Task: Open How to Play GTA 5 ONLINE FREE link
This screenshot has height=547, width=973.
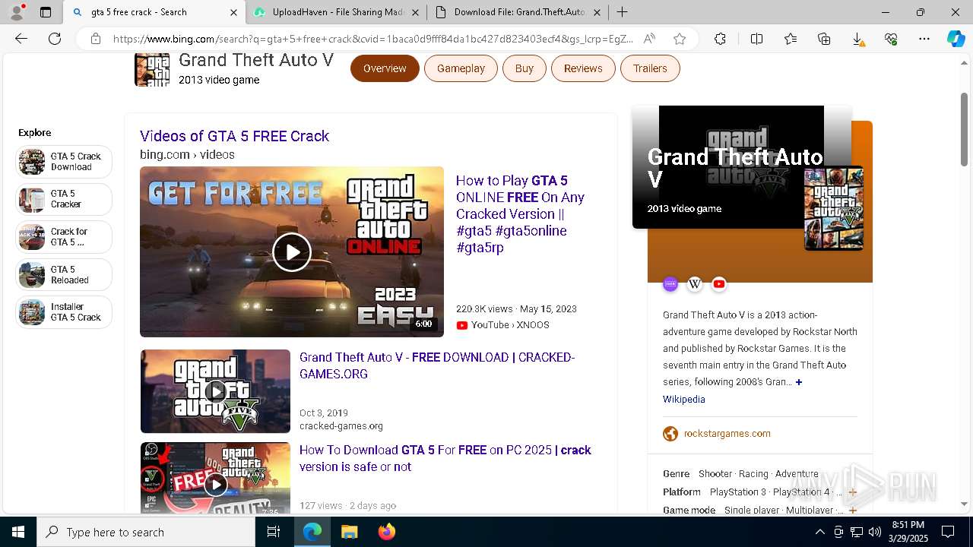Action: tap(521, 214)
